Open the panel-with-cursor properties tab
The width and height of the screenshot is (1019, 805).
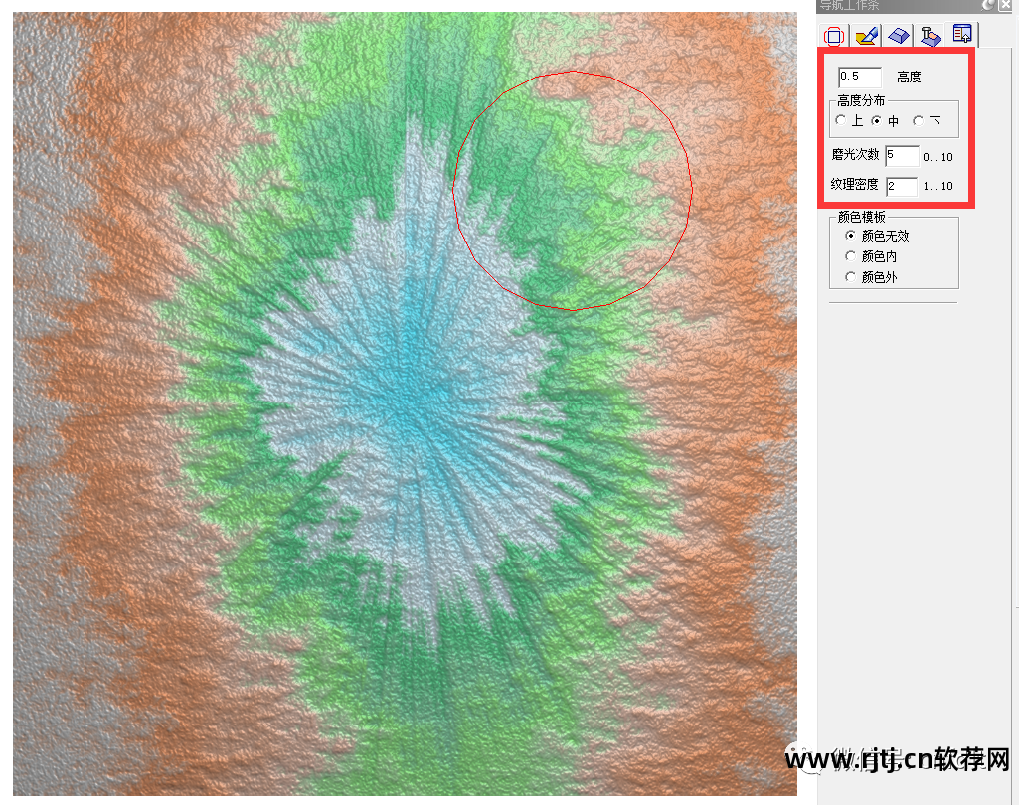pyautogui.click(x=962, y=34)
